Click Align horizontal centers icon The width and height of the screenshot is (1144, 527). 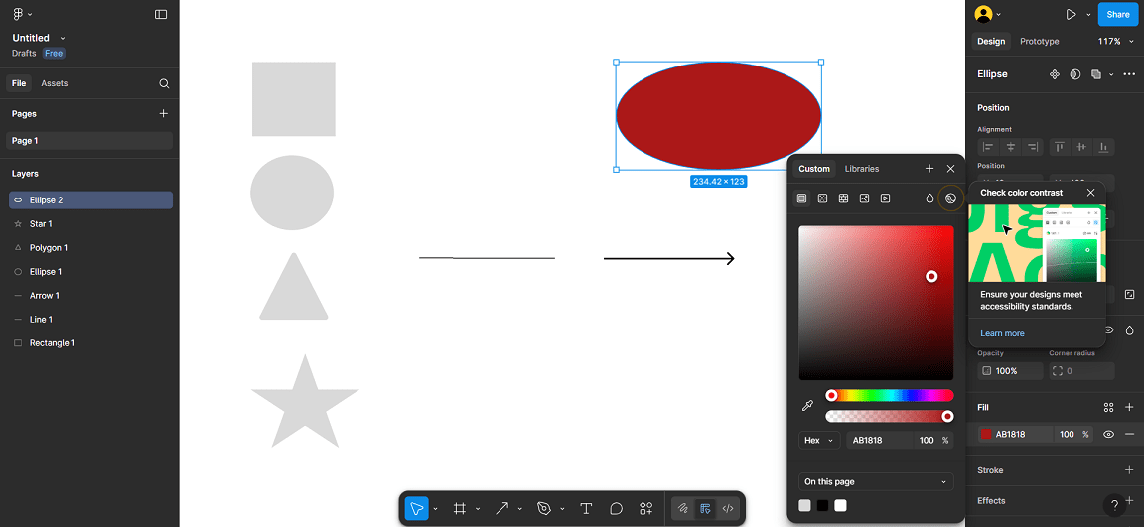tap(1011, 147)
